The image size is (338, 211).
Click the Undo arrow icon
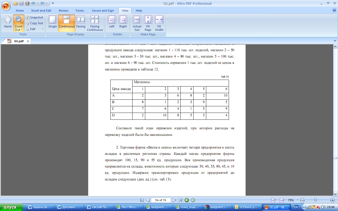[x=33, y=3]
